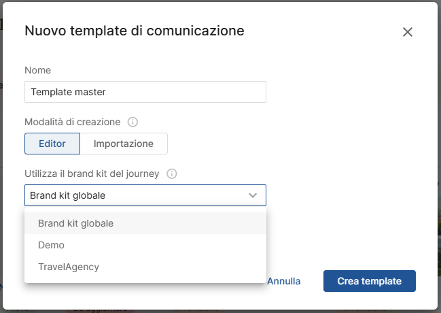The height and width of the screenshot is (313, 441).
Task: Click Annulla to cancel
Action: (284, 281)
